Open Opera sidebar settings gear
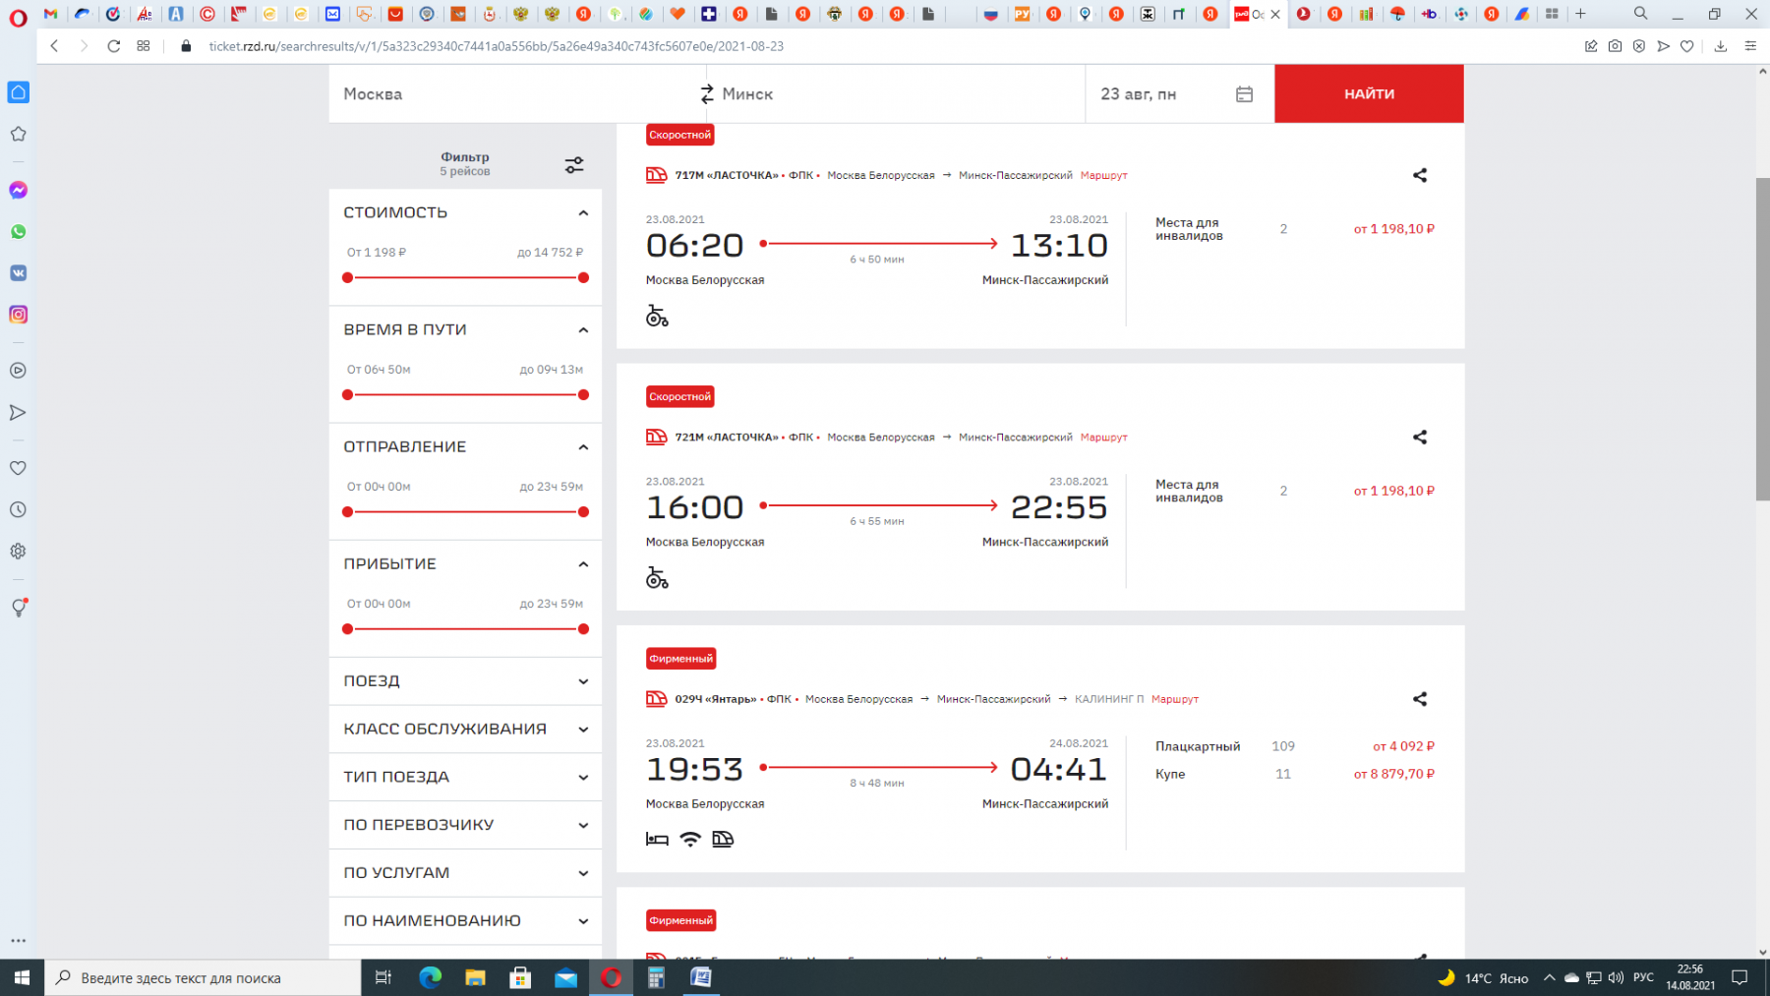1770x996 pixels. [18, 552]
